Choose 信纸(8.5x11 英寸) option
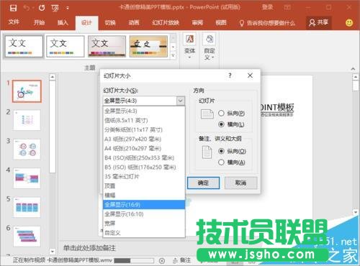The width and height of the screenshot is (360, 266). [144, 120]
